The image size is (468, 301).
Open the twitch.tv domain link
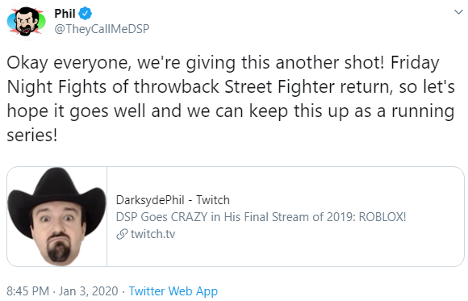tap(153, 234)
